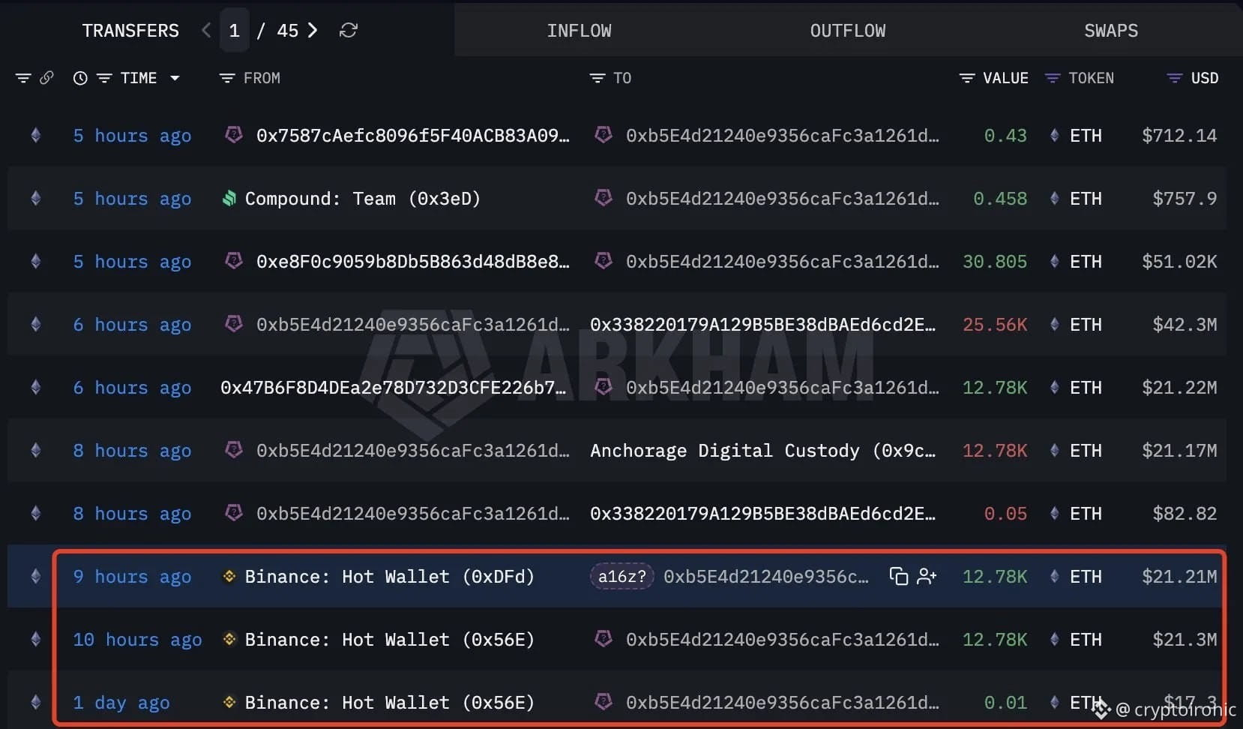This screenshot has height=729, width=1243.
Task: Click the clock icon beside TIME
Action: (x=80, y=78)
